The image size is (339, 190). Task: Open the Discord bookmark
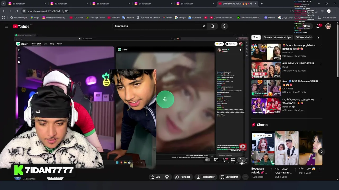(270, 18)
